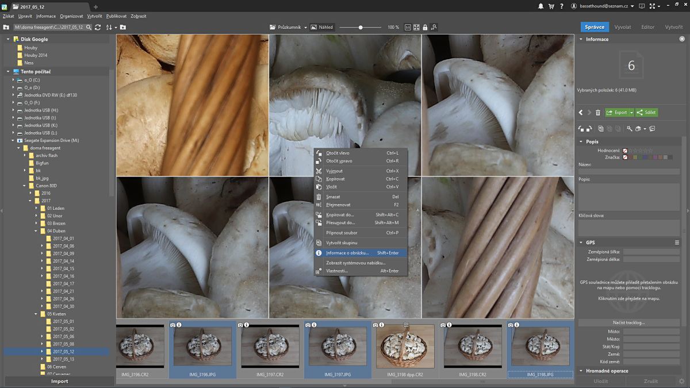690x388 pixels.
Task: Click the 1:1 zoom icon
Action: (408, 27)
